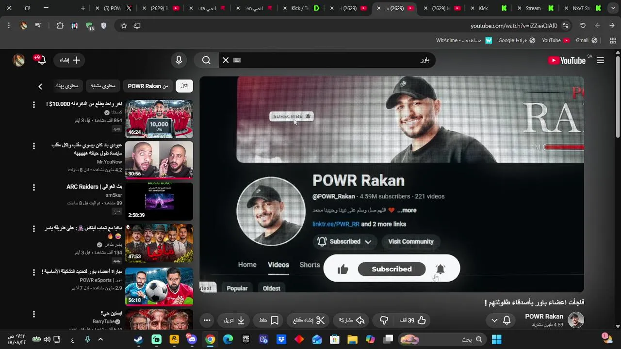The width and height of the screenshot is (621, 349).
Task: Open the Mr.YouNow 30:56 video thumbnail
Action: pos(159,160)
